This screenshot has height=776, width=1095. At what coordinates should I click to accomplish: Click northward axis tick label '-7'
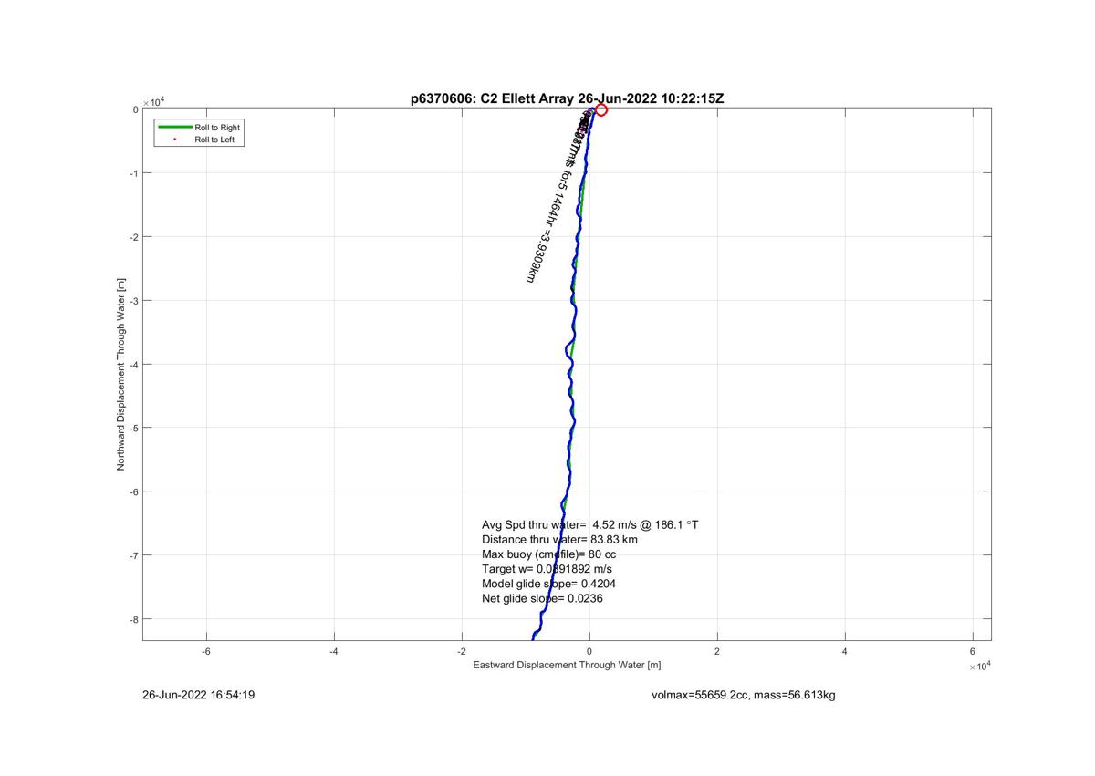pyautogui.click(x=133, y=555)
